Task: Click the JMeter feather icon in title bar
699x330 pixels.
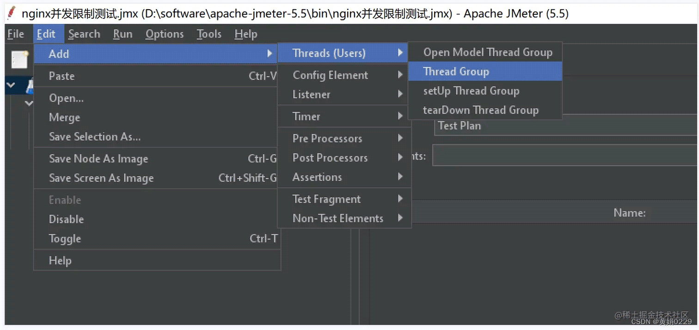Action: 12,13
